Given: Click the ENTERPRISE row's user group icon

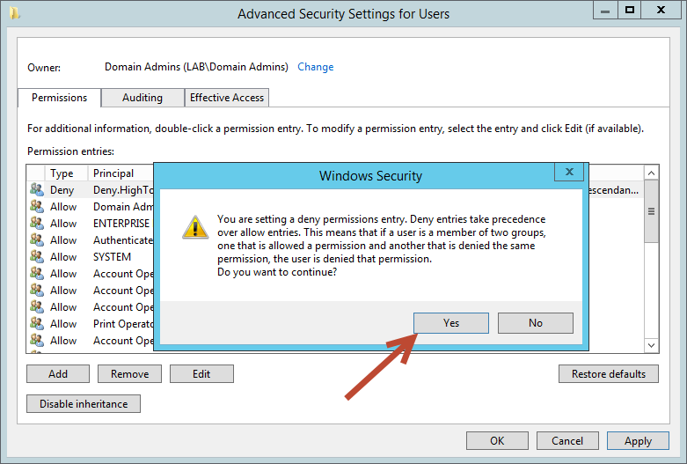Looking at the screenshot, I should [x=37, y=224].
